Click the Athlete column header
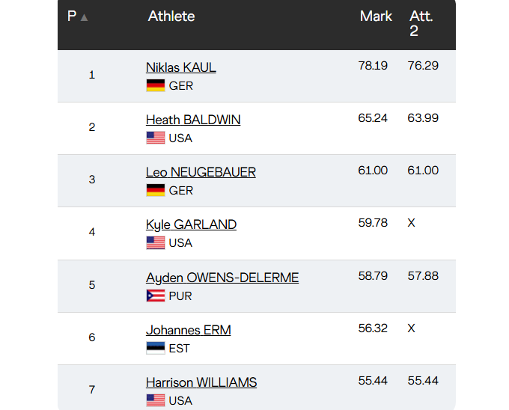The width and height of the screenshot is (509, 410). [171, 16]
